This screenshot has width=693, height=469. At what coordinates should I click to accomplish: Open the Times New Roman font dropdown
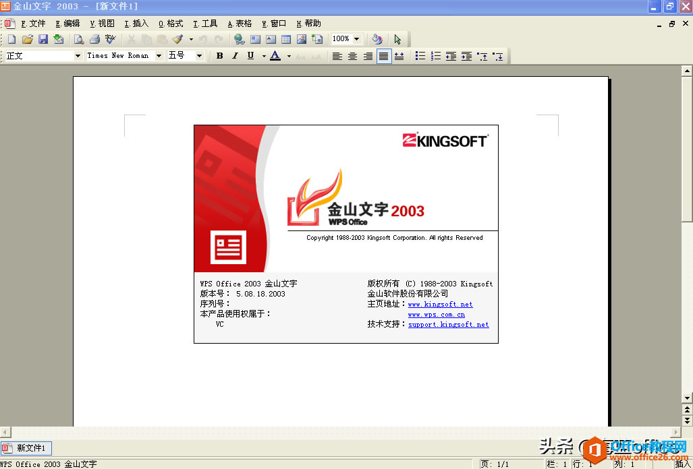(159, 55)
